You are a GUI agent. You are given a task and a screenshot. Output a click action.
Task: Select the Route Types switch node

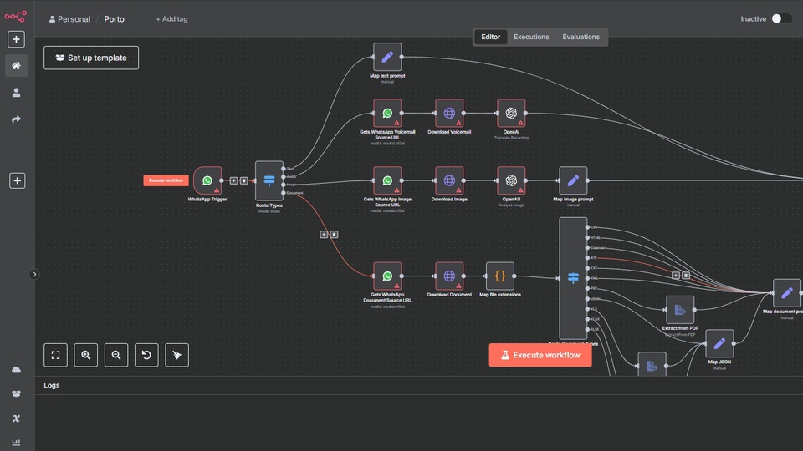point(269,180)
